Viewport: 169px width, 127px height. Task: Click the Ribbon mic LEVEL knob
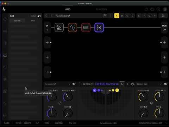[159, 97]
